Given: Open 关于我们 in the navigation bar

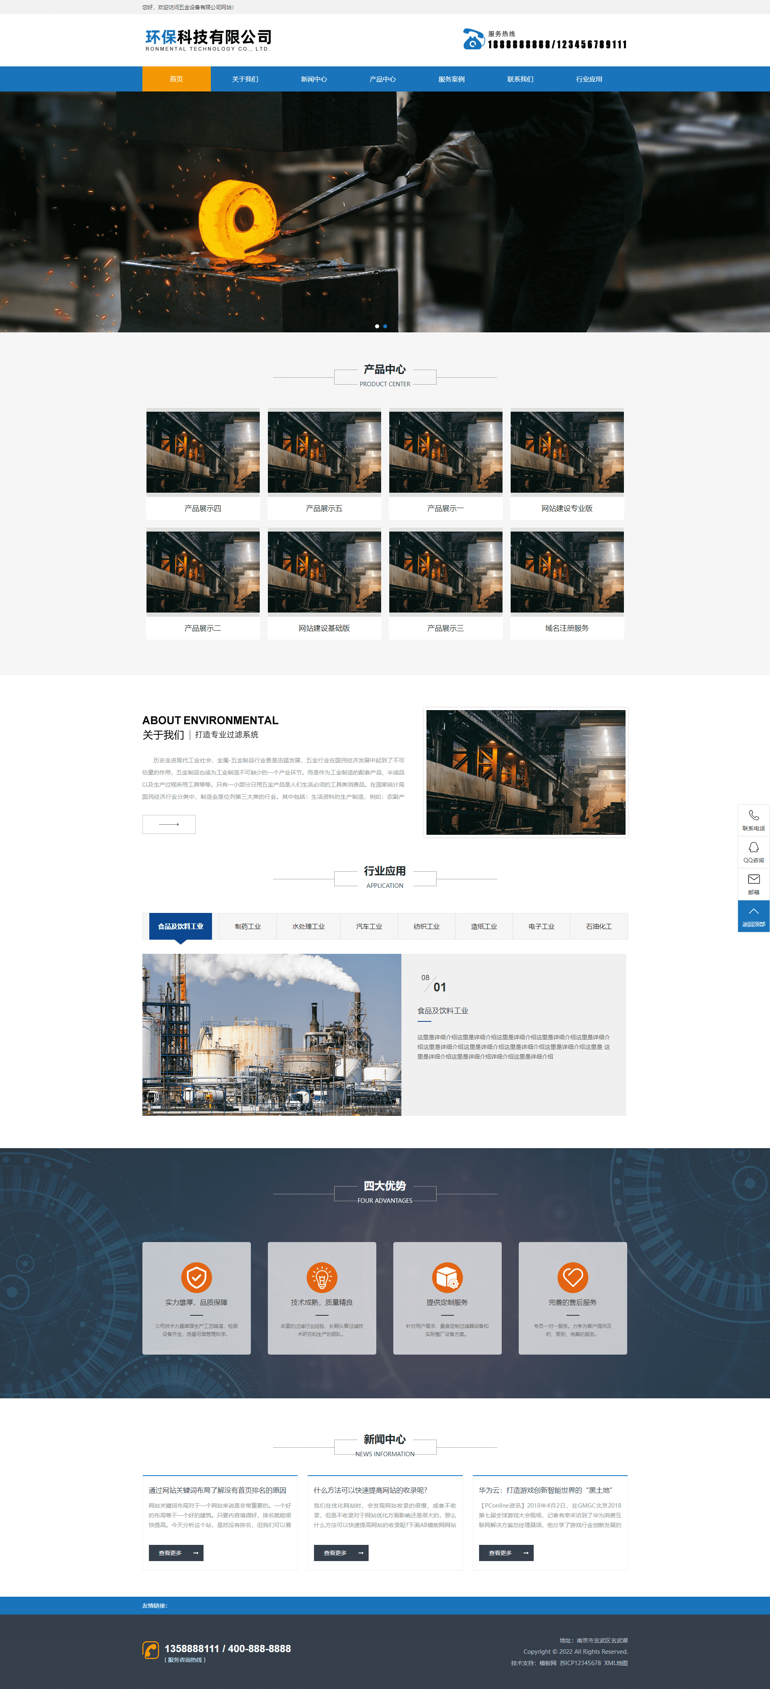Looking at the screenshot, I should coord(245,79).
